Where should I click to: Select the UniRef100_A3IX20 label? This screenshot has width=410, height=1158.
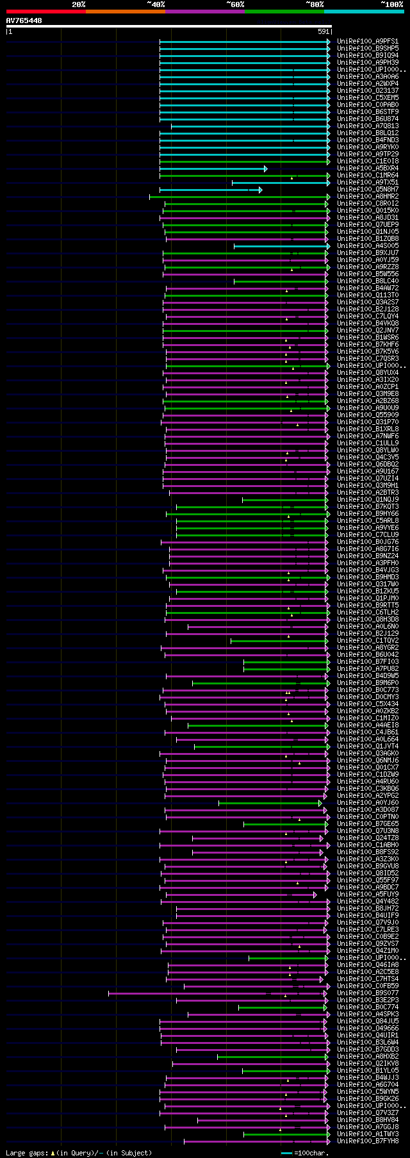pyautogui.click(x=368, y=379)
